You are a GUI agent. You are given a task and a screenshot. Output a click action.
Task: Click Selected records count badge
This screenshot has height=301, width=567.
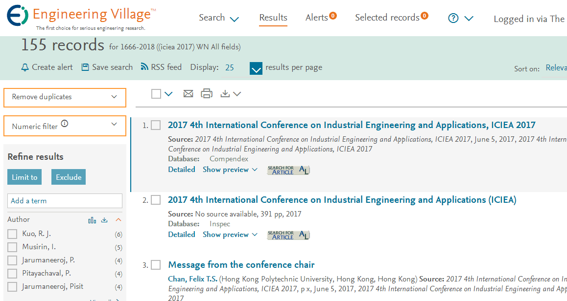click(x=425, y=16)
